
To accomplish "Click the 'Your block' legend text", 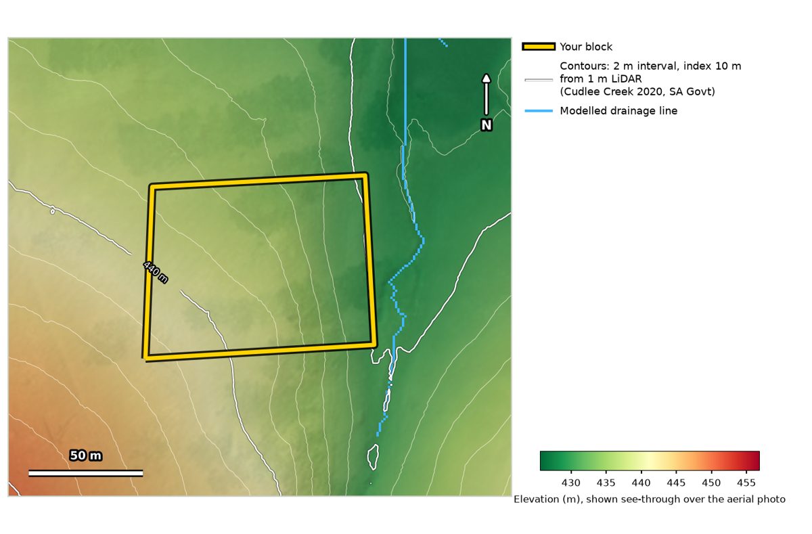I will tap(586, 47).
